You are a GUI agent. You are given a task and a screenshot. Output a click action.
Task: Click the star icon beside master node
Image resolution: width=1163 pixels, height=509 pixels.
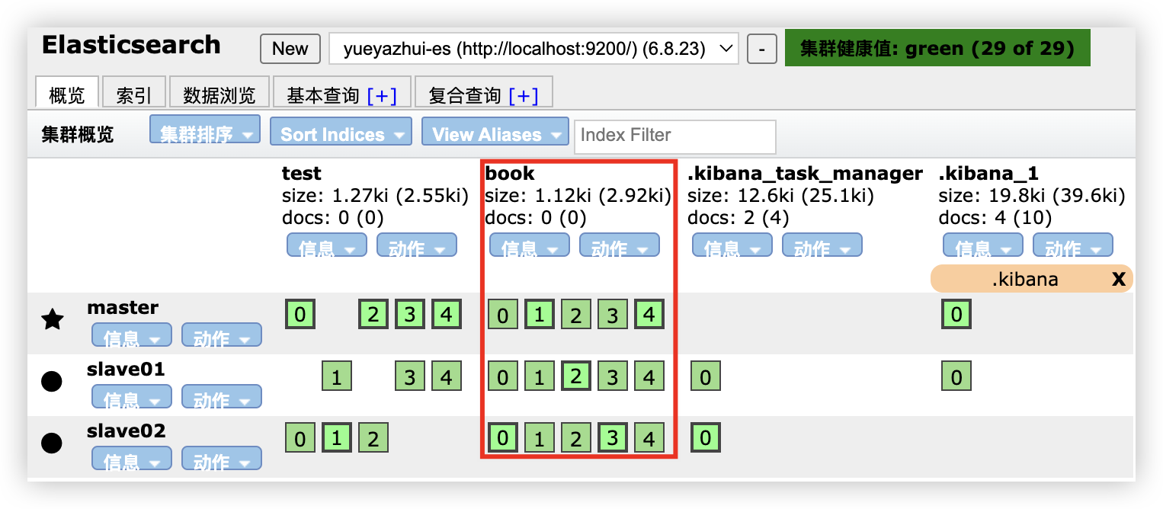click(x=52, y=319)
